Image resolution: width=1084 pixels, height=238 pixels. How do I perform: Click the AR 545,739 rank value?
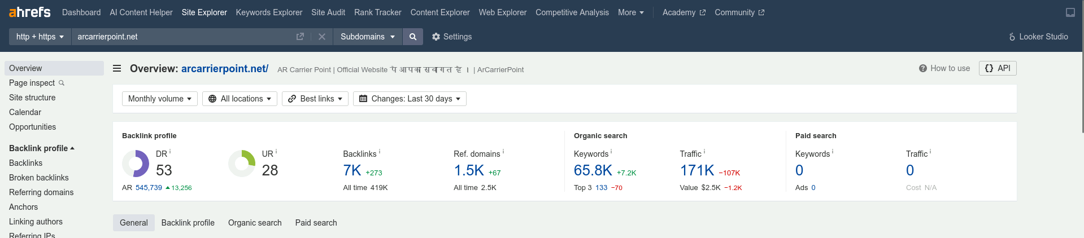pos(149,188)
